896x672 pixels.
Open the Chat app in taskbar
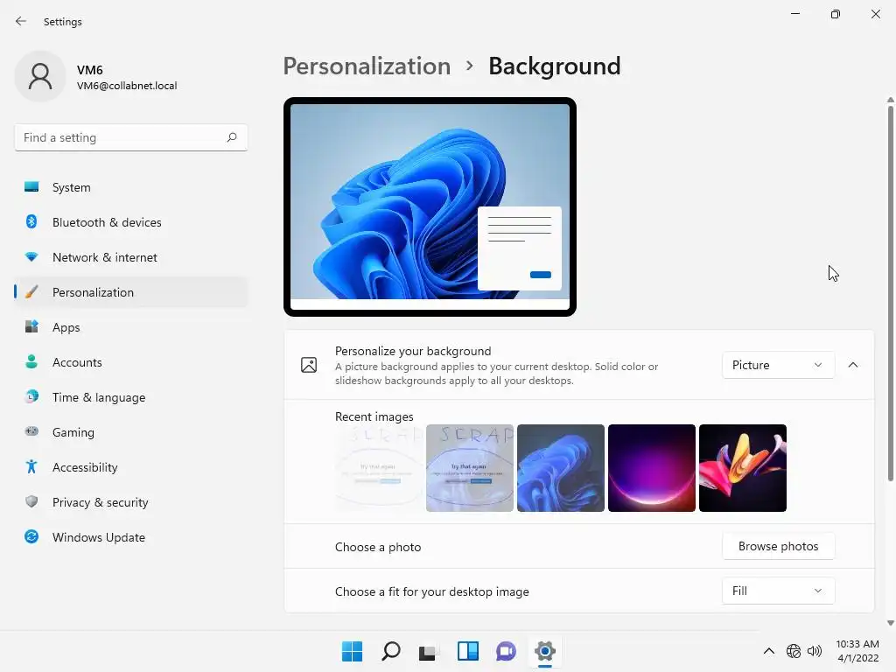506,651
